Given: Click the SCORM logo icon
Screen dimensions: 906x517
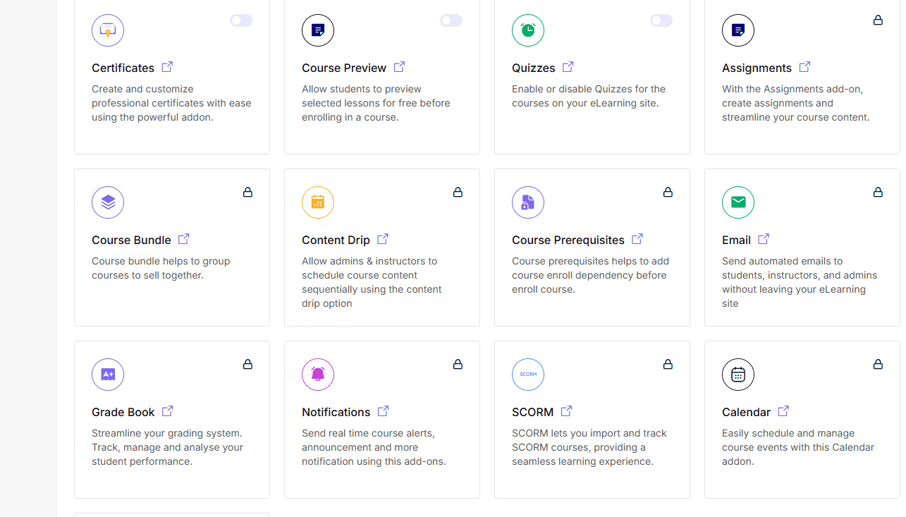Looking at the screenshot, I should [528, 375].
